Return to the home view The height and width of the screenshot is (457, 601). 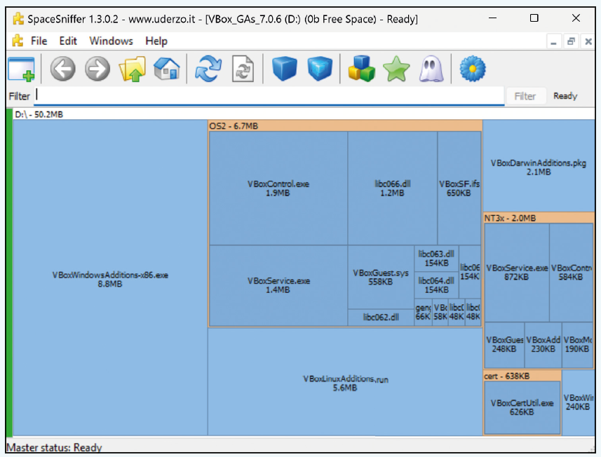(167, 69)
